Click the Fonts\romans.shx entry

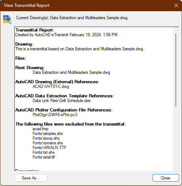coord(48,143)
